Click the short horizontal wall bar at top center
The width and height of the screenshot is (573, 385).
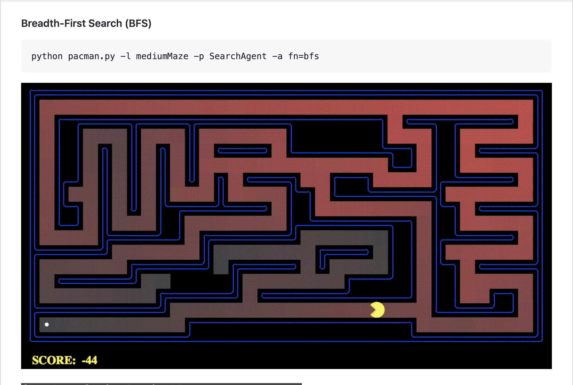[x=242, y=151]
